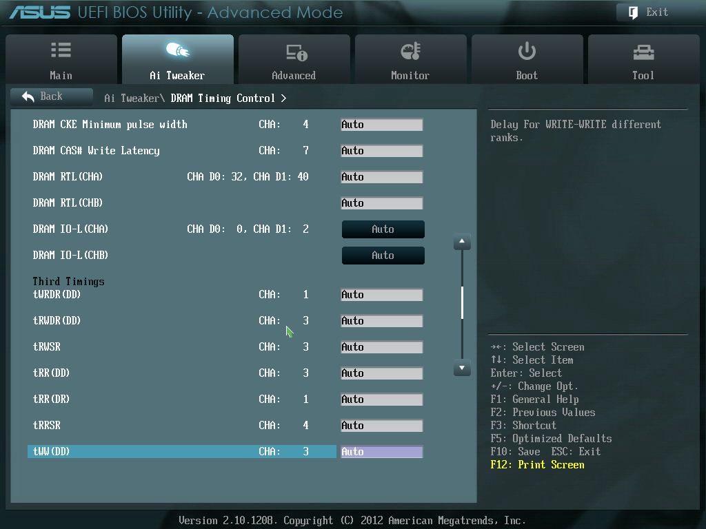Open DRAM IO-L(CHB) Auto submenu button
The height and width of the screenshot is (529, 706).
383,256
